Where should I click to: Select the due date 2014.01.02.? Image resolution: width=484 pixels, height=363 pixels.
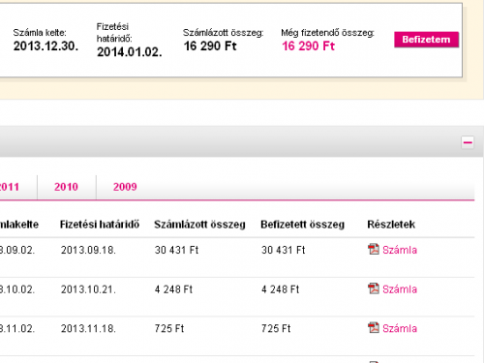coord(130,52)
